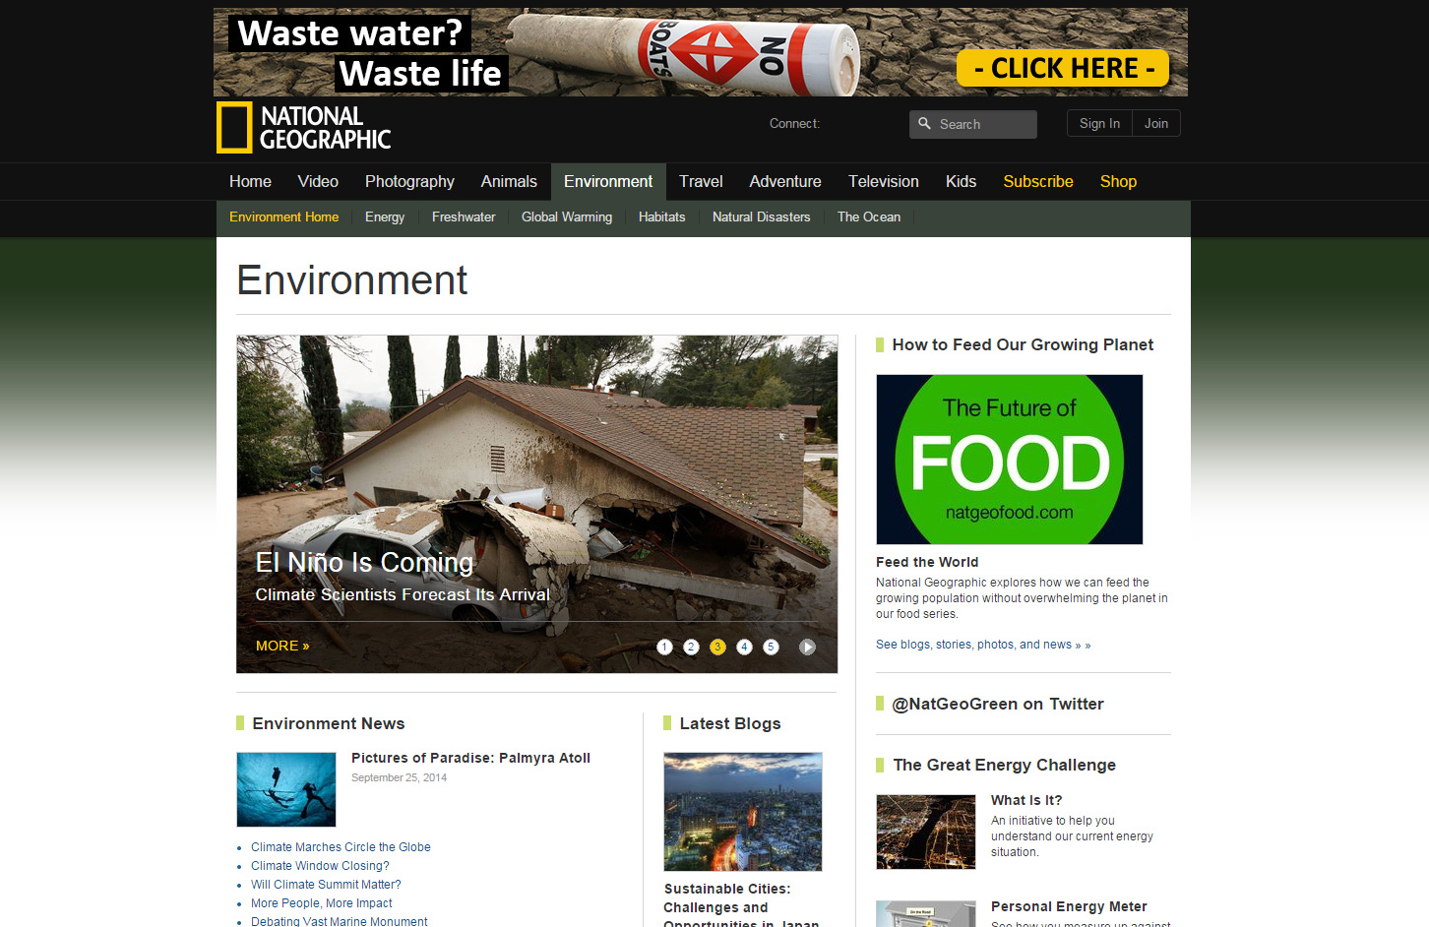Open the Sustainable Cities skyline thumbnail

(743, 812)
